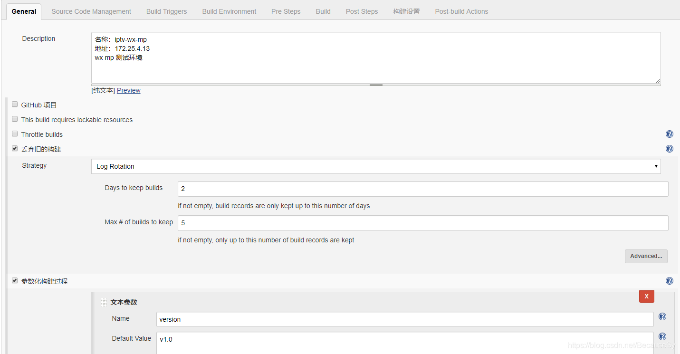This screenshot has height=354, width=680.
Task: Open the Build Triggers tab
Action: 166,11
